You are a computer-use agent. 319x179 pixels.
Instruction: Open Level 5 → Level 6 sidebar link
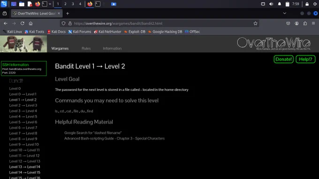[23, 122]
